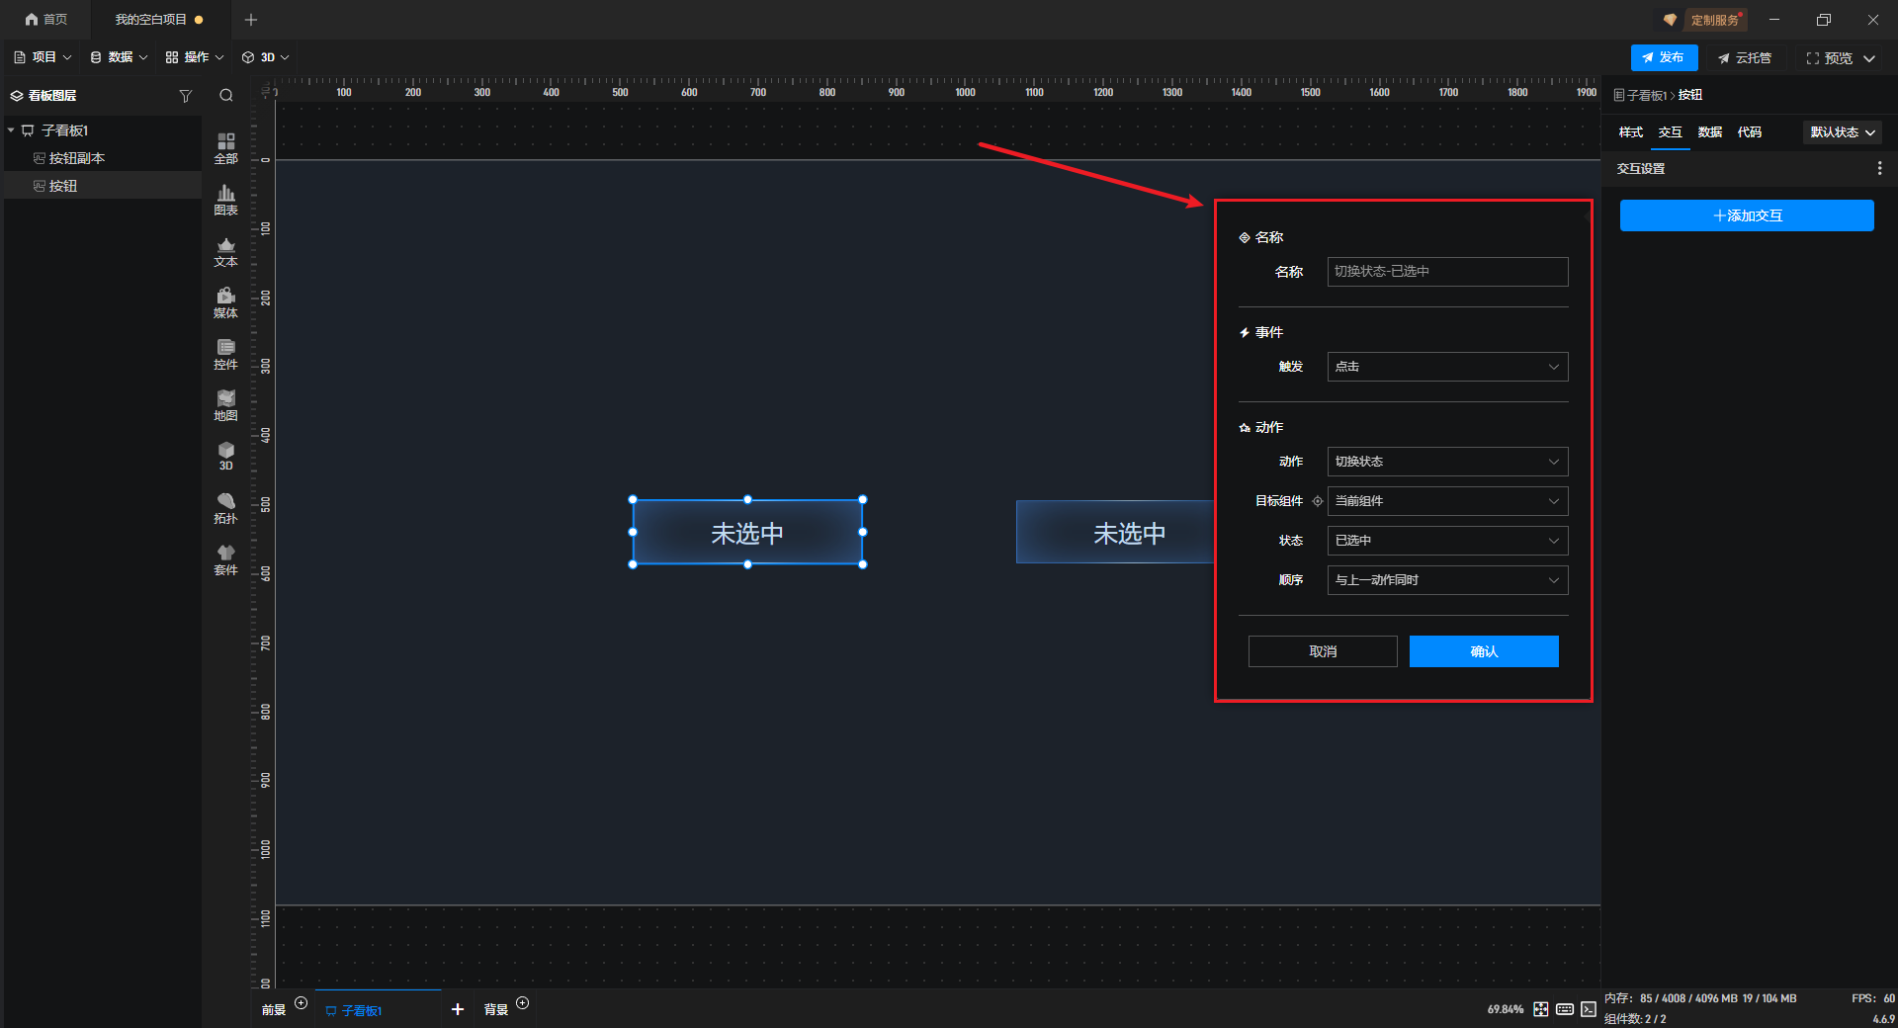Open the 默认状态 state dropdown
This screenshot has width=1898, height=1028.
[x=1842, y=132]
